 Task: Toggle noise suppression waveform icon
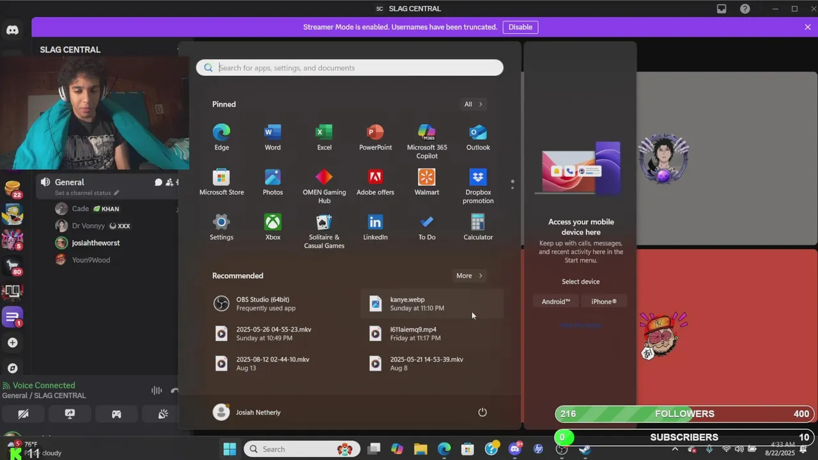pyautogui.click(x=157, y=390)
